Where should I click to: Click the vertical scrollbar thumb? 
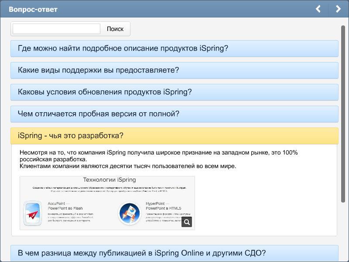coord(343,114)
